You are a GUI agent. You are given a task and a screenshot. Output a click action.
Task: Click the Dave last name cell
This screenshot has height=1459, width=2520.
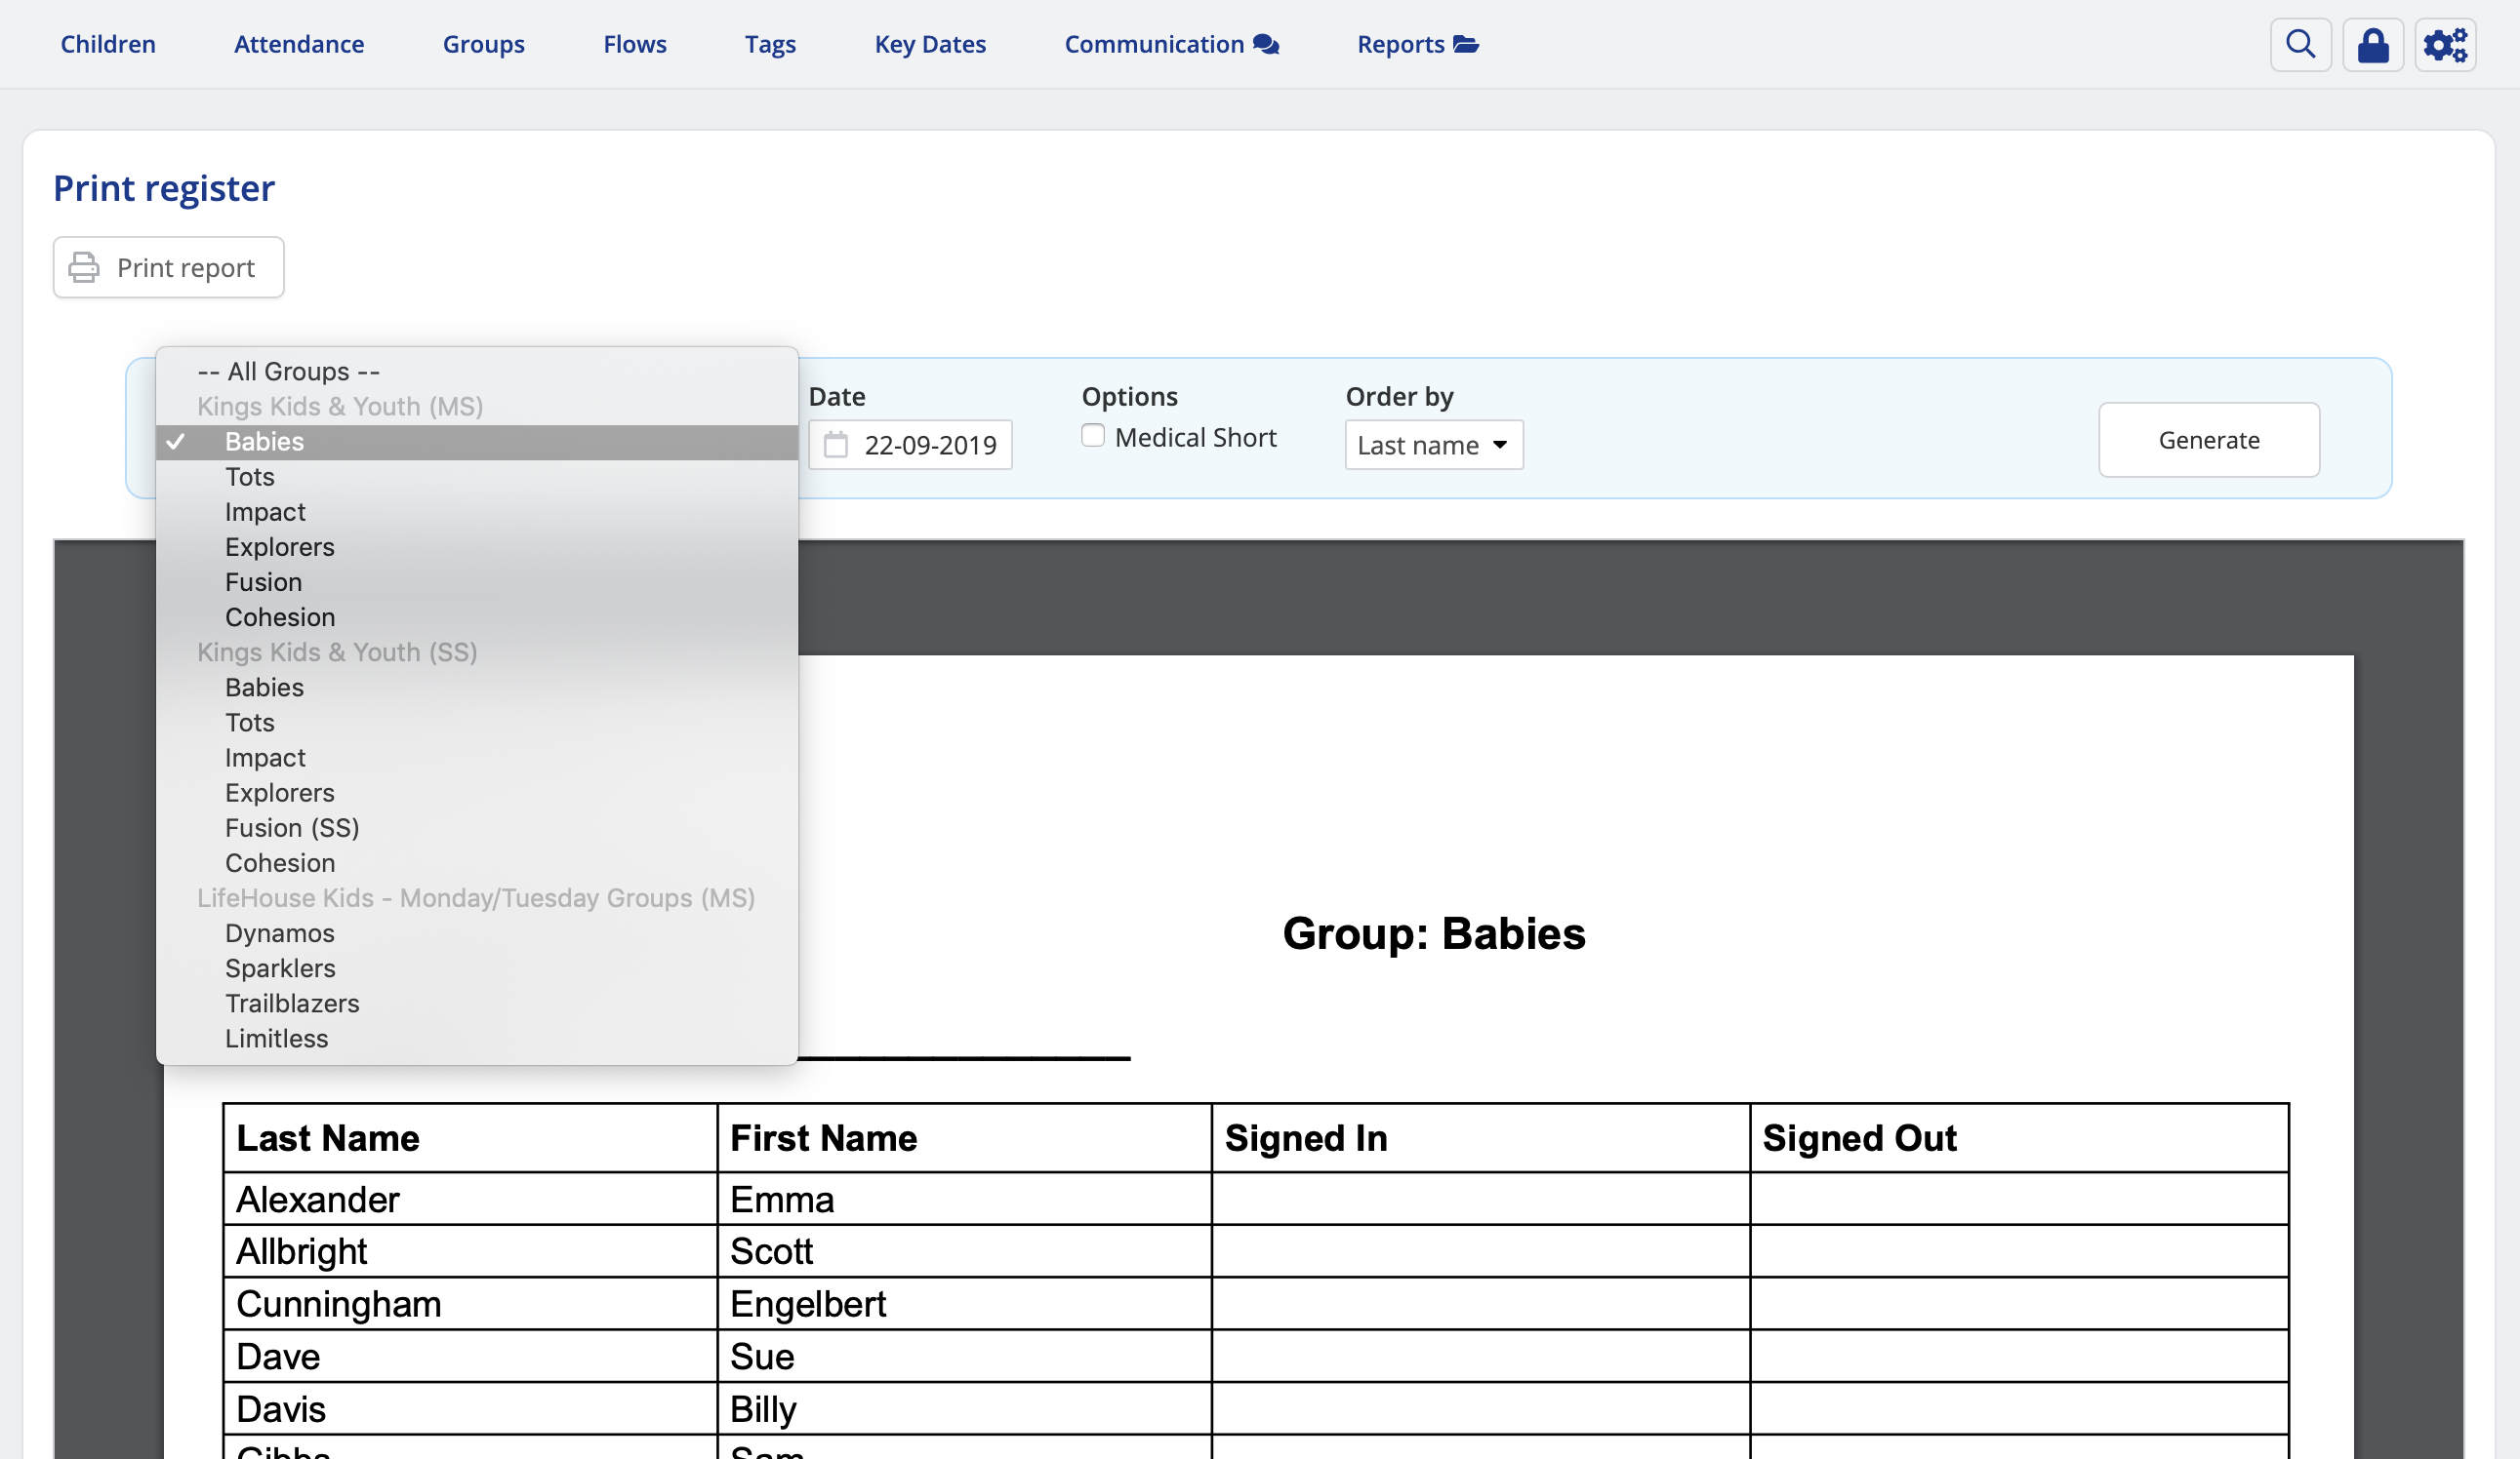(470, 1357)
